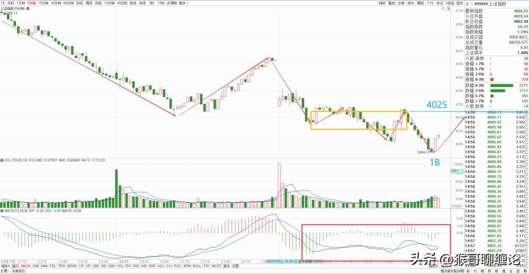
Task: Select the 5分钟 period
Action: point(31,3)
